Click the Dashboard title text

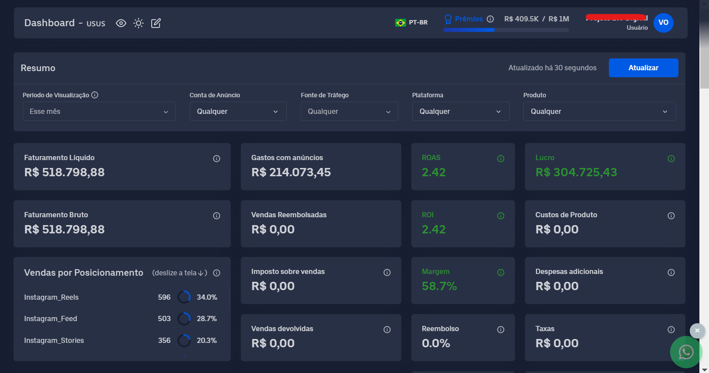[x=49, y=23]
